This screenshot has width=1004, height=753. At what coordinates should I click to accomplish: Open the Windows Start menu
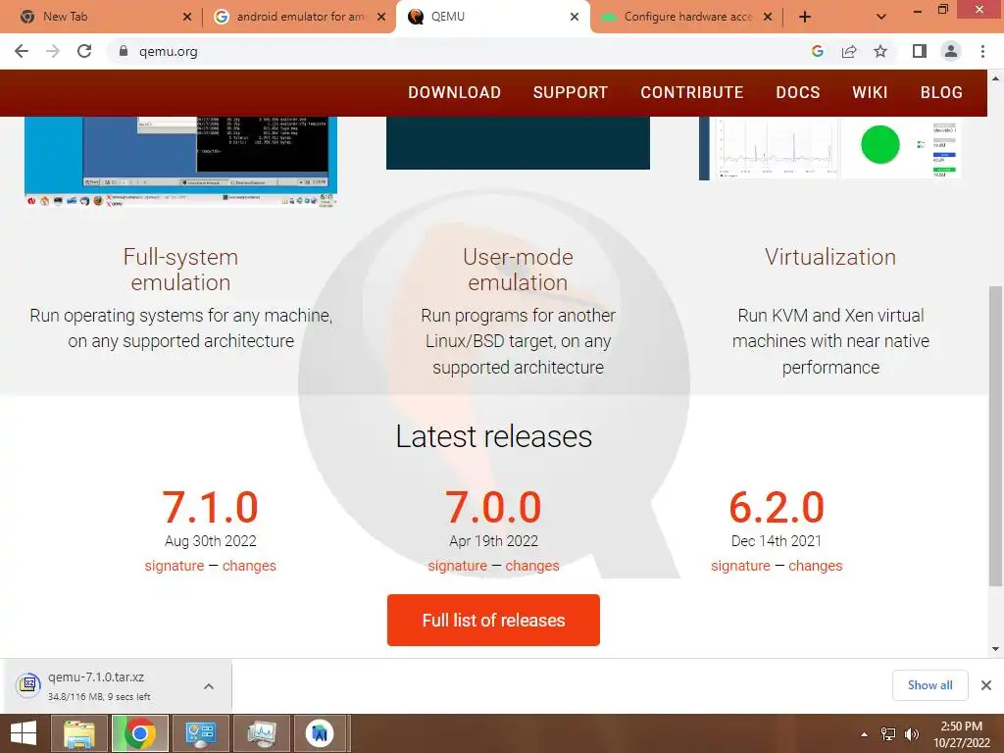coord(24,733)
